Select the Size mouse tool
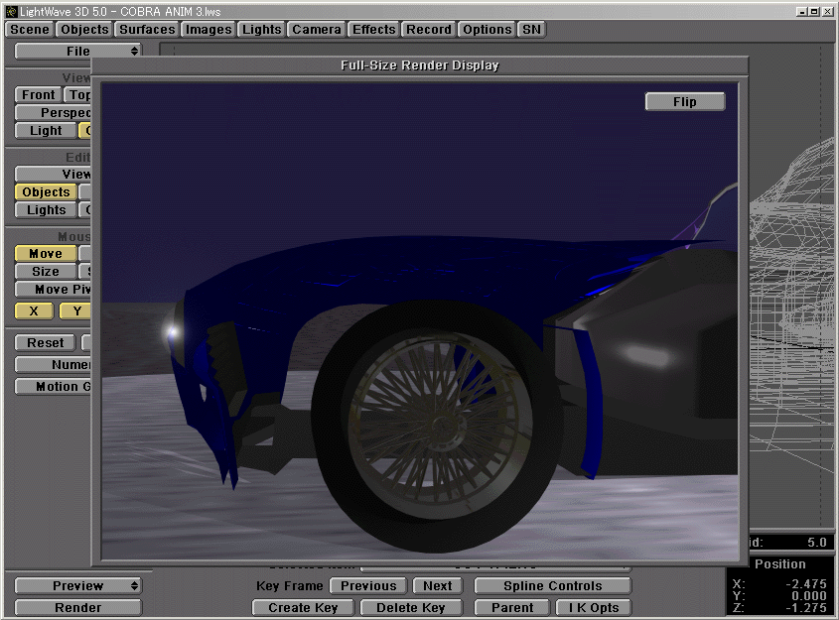Image resolution: width=839 pixels, height=620 pixels. [x=44, y=271]
